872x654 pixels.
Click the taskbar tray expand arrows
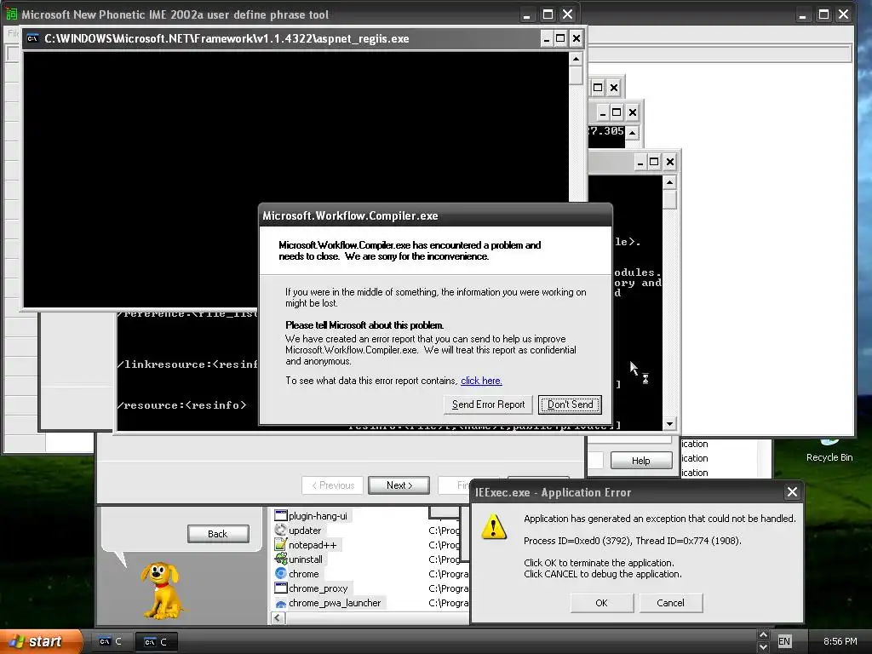tap(763, 641)
